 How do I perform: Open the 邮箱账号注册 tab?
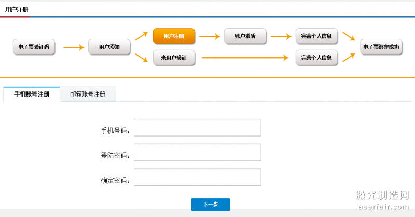pos(88,94)
